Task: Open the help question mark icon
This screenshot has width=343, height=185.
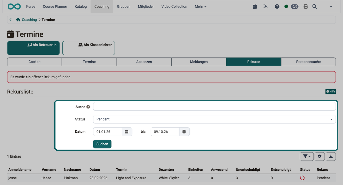Action: coord(277,7)
